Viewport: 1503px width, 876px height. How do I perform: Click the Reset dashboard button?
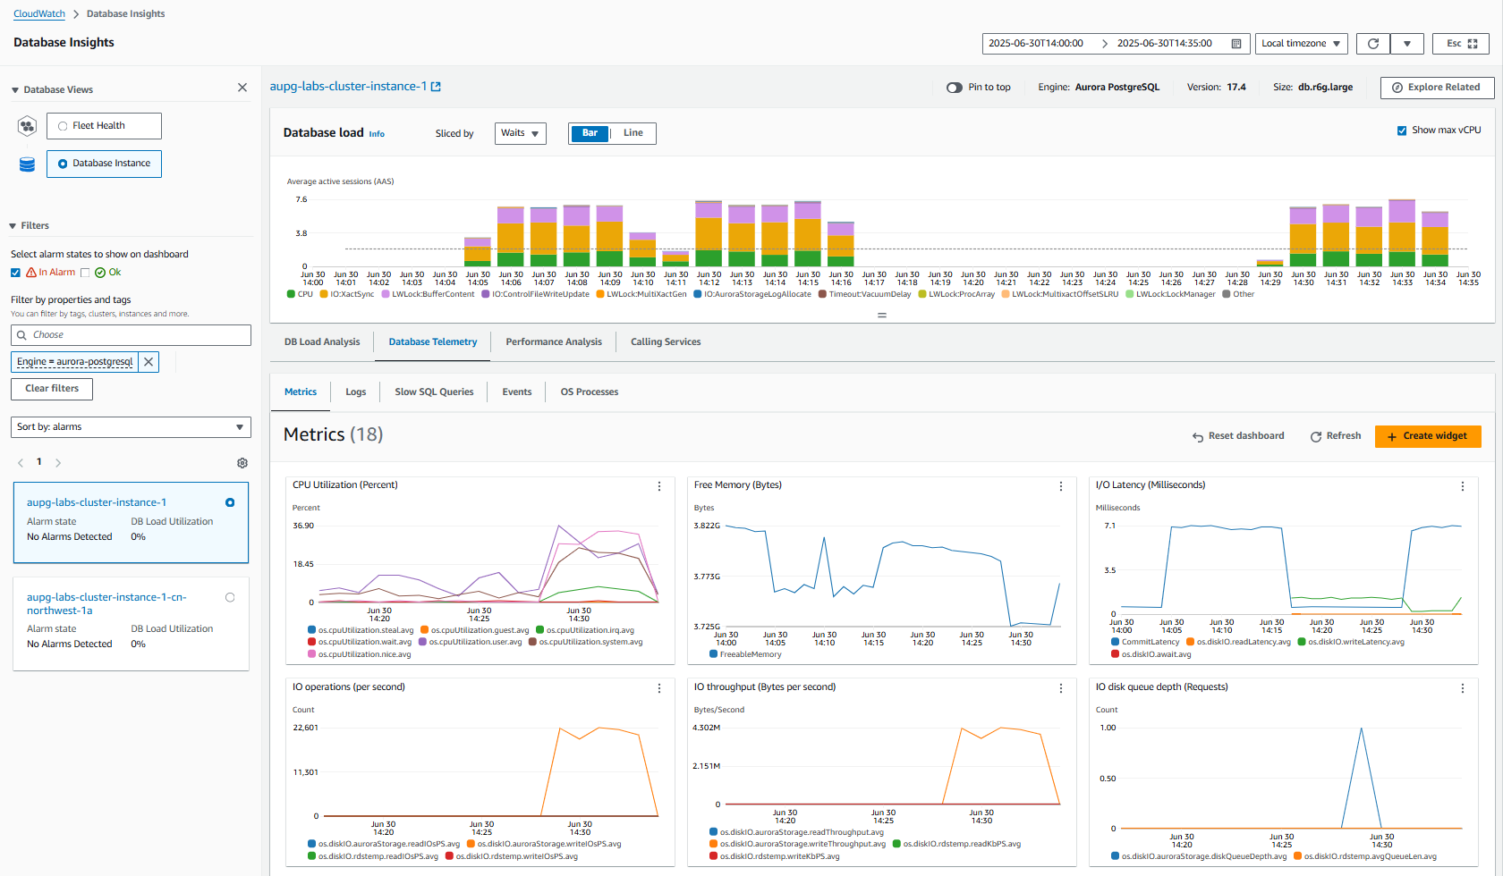coord(1238,436)
